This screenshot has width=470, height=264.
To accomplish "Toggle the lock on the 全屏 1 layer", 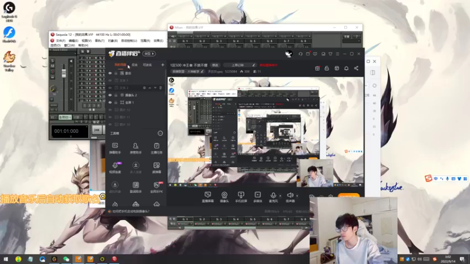I will tap(116, 102).
